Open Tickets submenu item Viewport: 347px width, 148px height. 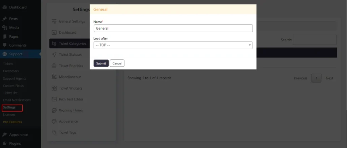coord(8,64)
